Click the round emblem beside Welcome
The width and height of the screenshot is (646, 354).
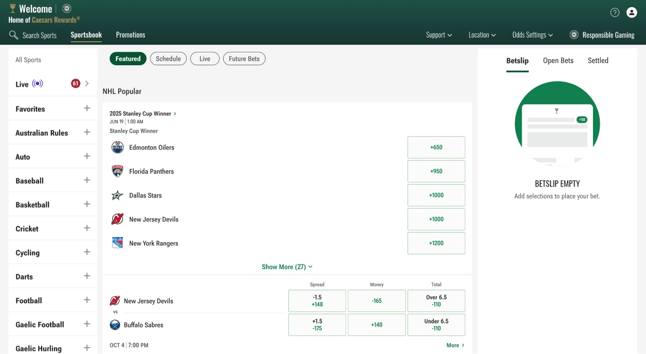(x=67, y=8)
